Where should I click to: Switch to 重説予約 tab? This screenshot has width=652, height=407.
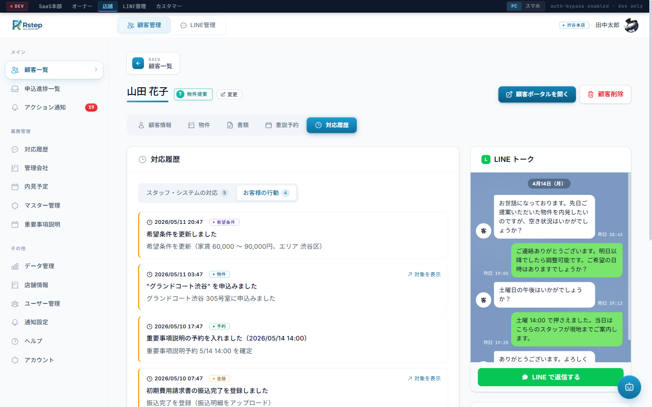click(282, 125)
